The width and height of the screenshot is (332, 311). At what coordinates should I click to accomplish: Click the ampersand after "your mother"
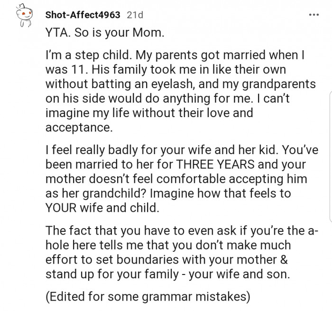point(284,259)
